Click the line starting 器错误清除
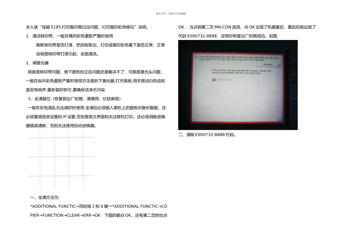The height and width of the screenshot is (242, 342). [x=61, y=126]
